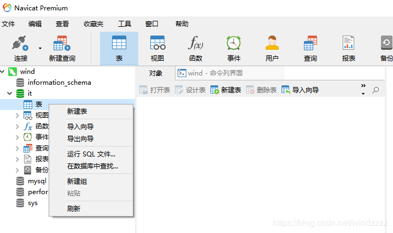Expand the 函数 tree node

coord(17,126)
